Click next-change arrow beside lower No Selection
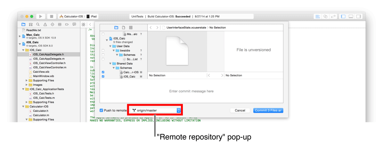This screenshot has width=383, height=147. click(222, 75)
